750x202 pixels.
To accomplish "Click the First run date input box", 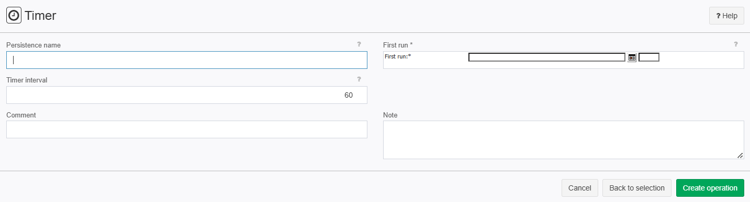I will tap(547, 57).
